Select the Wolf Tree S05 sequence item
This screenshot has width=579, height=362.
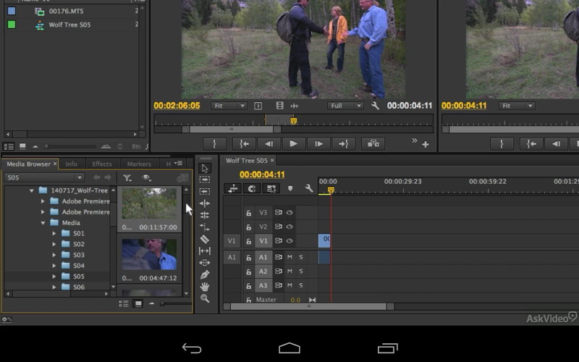[x=69, y=25]
